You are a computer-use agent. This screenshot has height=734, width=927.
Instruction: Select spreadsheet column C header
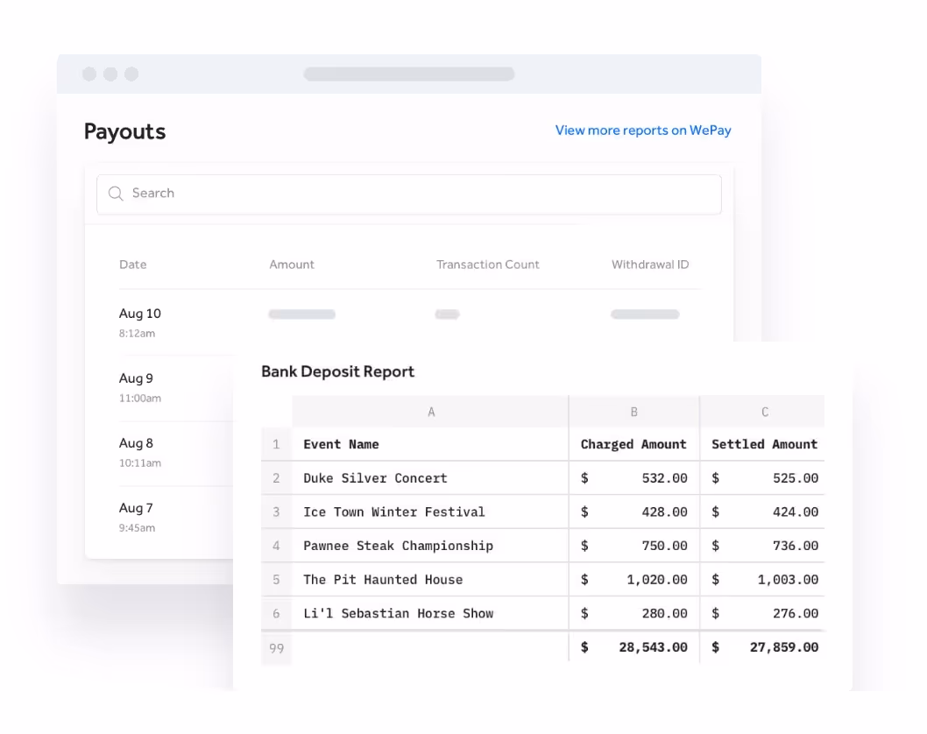click(x=762, y=412)
